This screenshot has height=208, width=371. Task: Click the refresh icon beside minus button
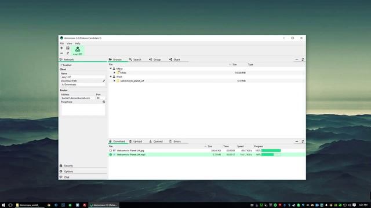point(68,53)
